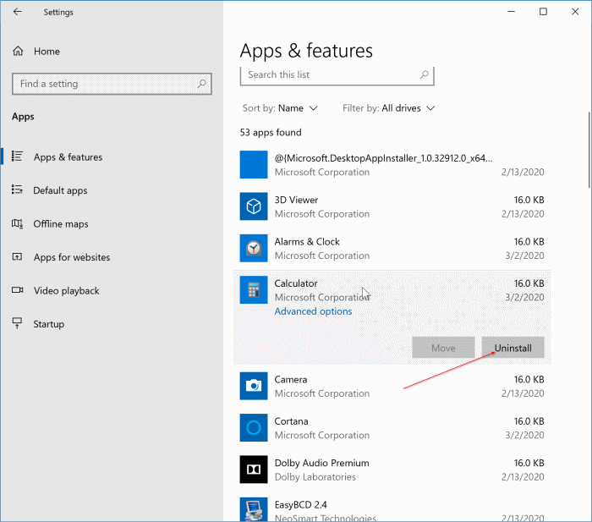Select the Cortana circle icon
The height and width of the screenshot is (522, 592).
click(254, 427)
